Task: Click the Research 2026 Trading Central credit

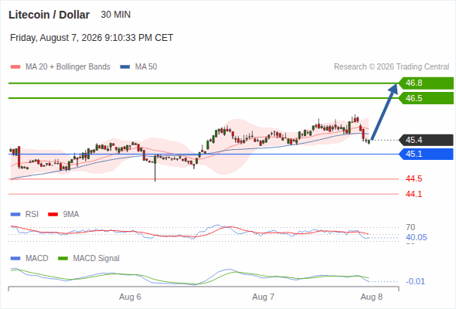Action: tap(391, 67)
